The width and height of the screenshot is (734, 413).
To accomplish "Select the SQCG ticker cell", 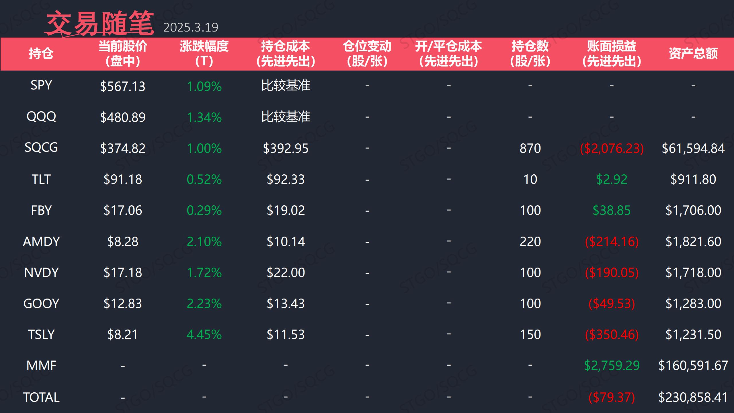I will (x=41, y=148).
